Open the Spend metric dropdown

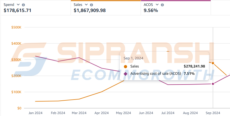(18, 5)
